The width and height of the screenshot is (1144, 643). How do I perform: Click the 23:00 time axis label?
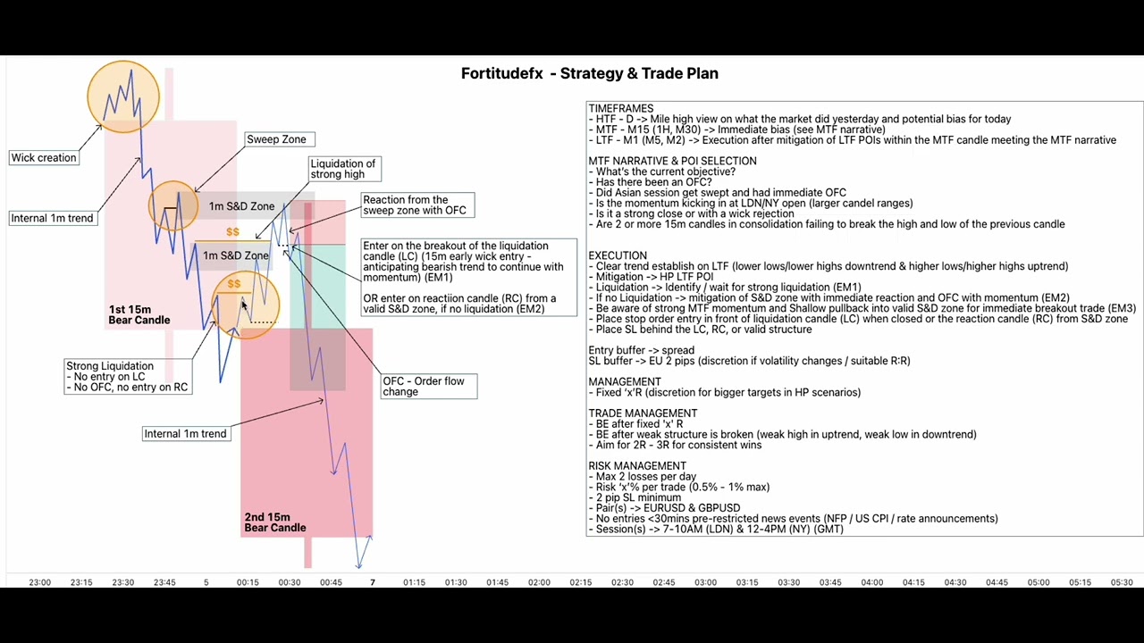pyautogui.click(x=39, y=582)
